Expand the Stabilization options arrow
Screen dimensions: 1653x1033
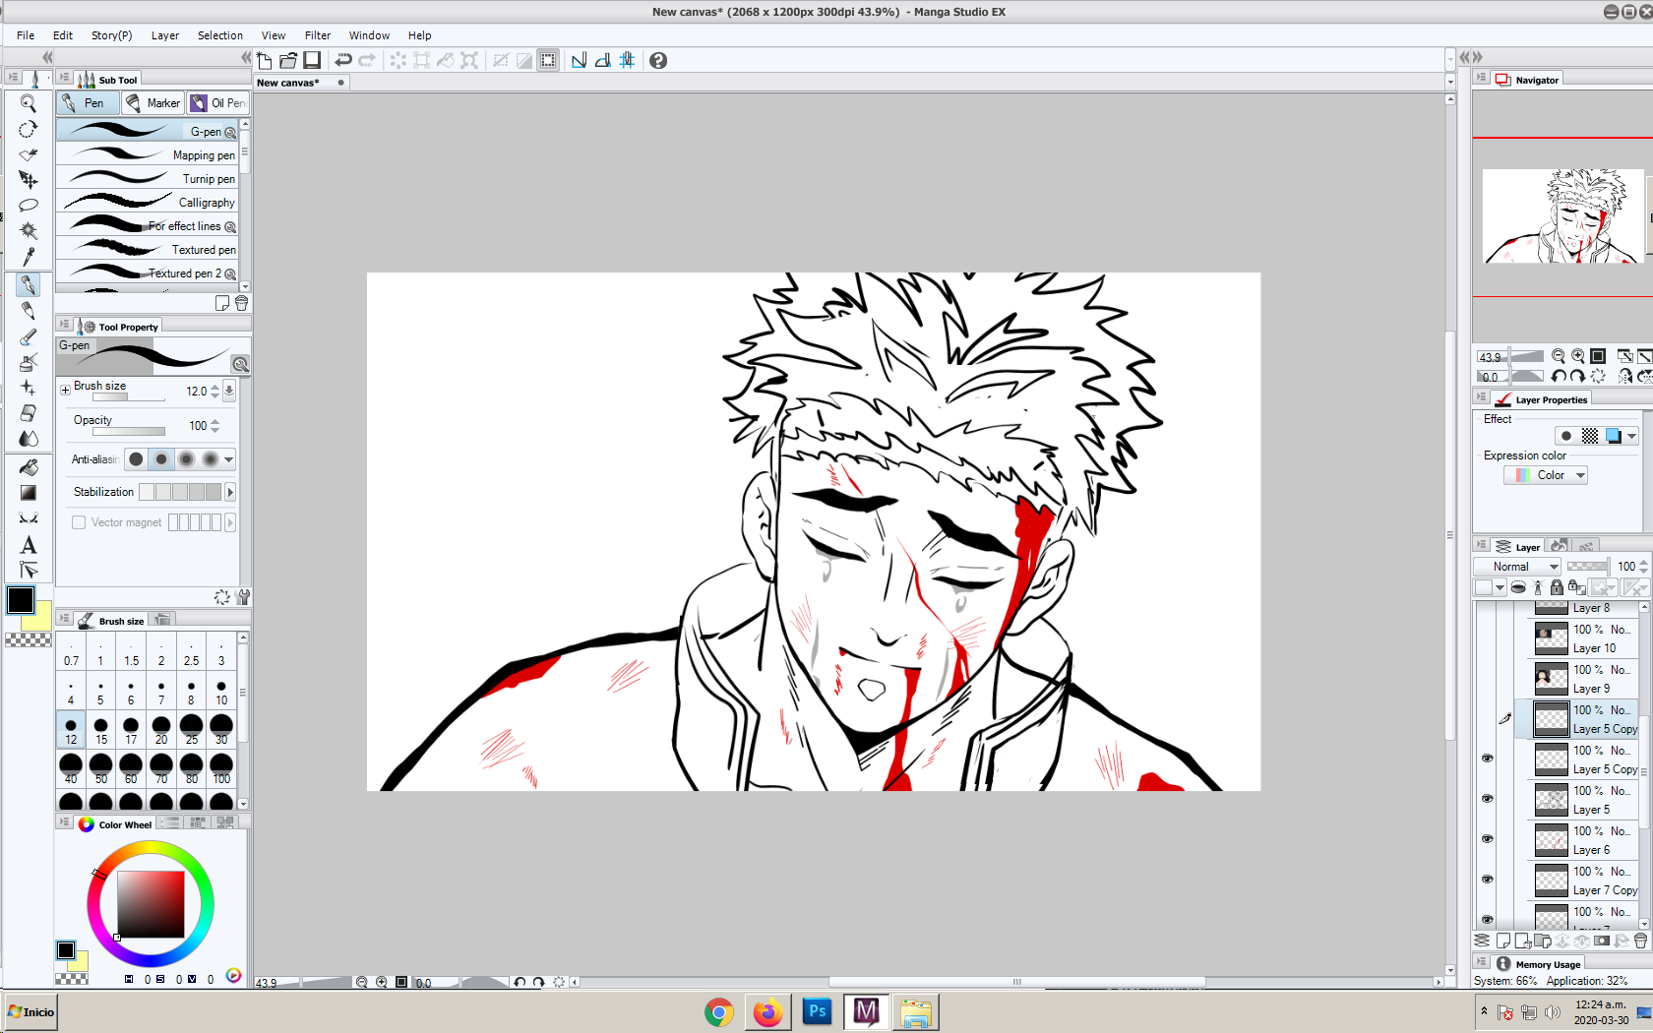point(230,492)
